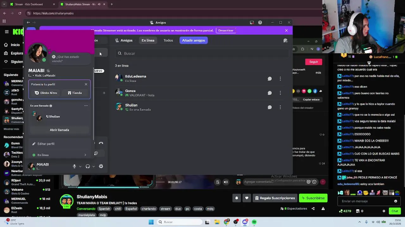This screenshot has height=227, width=405.
Task: Click Desactivar streamer mode button
Action: point(226,31)
